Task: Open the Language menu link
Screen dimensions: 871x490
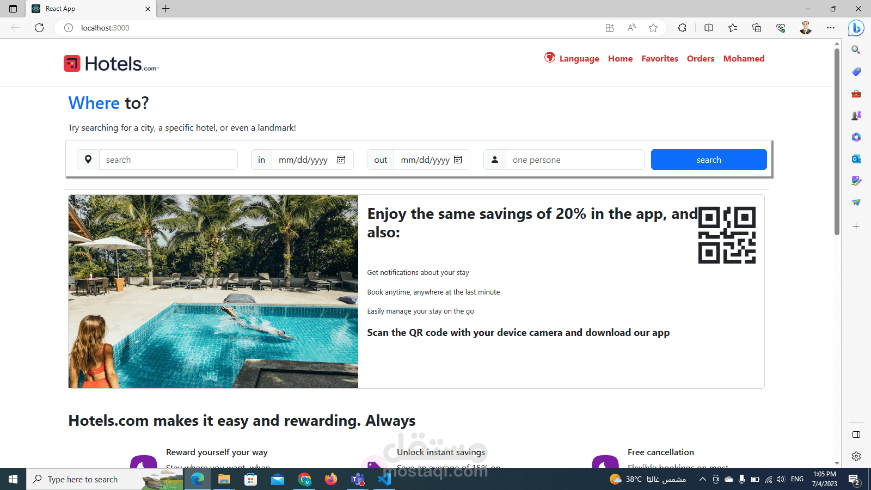Action: pos(579,59)
